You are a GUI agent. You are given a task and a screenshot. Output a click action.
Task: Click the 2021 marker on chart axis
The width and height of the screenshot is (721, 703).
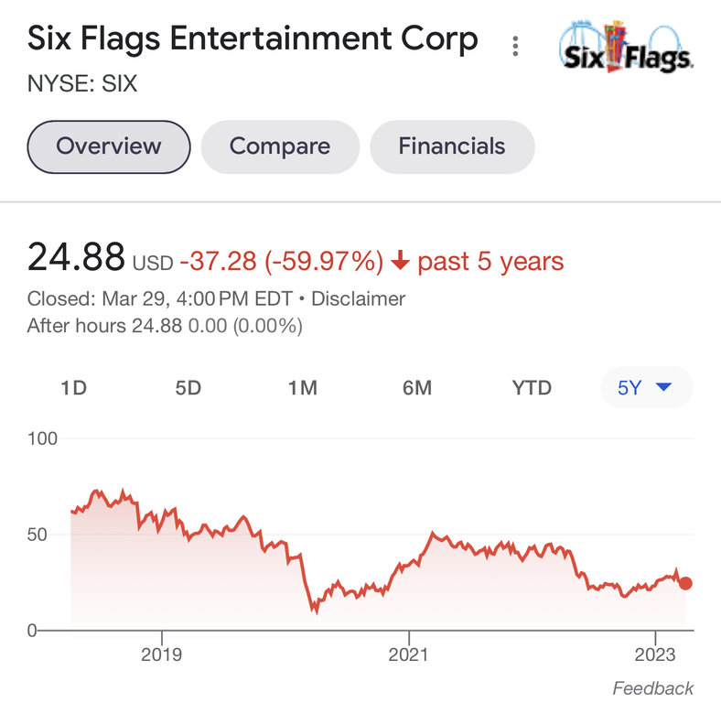[x=408, y=654]
